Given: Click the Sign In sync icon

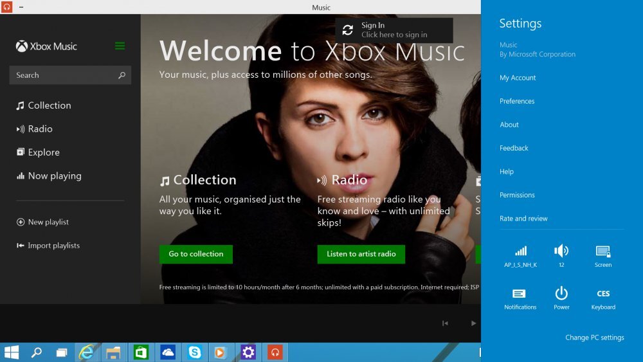Looking at the screenshot, I should tap(348, 30).
